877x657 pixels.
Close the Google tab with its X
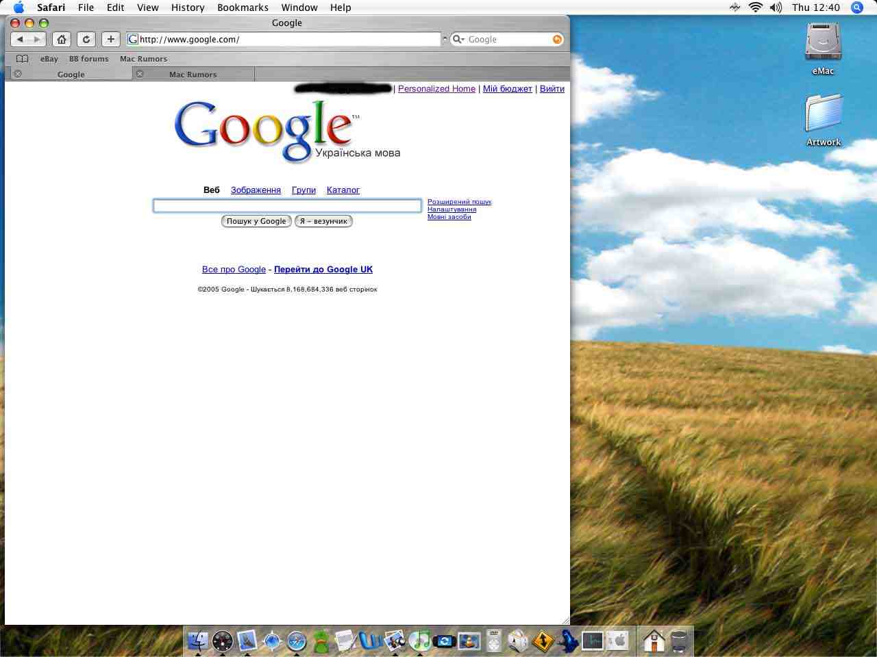[x=18, y=74]
